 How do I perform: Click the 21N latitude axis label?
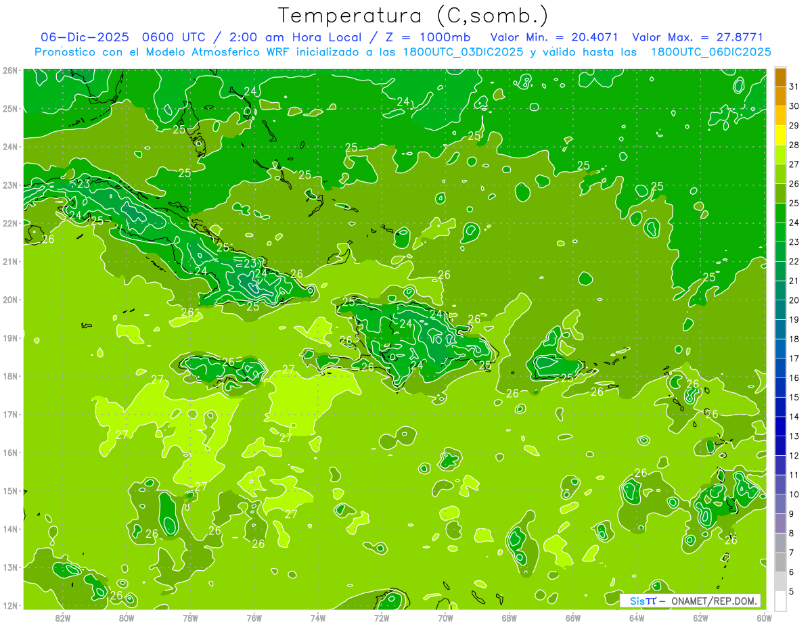pyautogui.click(x=9, y=261)
